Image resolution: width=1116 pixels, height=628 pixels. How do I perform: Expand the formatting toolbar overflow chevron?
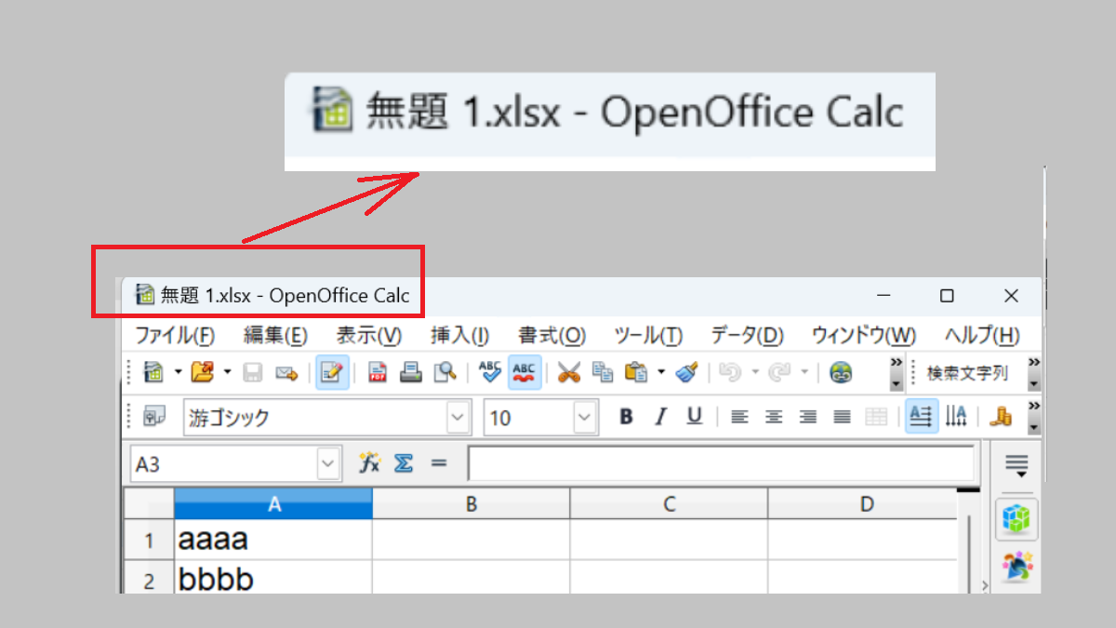point(1033,417)
